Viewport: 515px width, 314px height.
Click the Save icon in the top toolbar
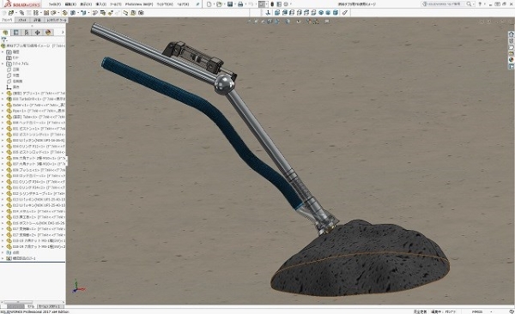(x=230, y=4)
